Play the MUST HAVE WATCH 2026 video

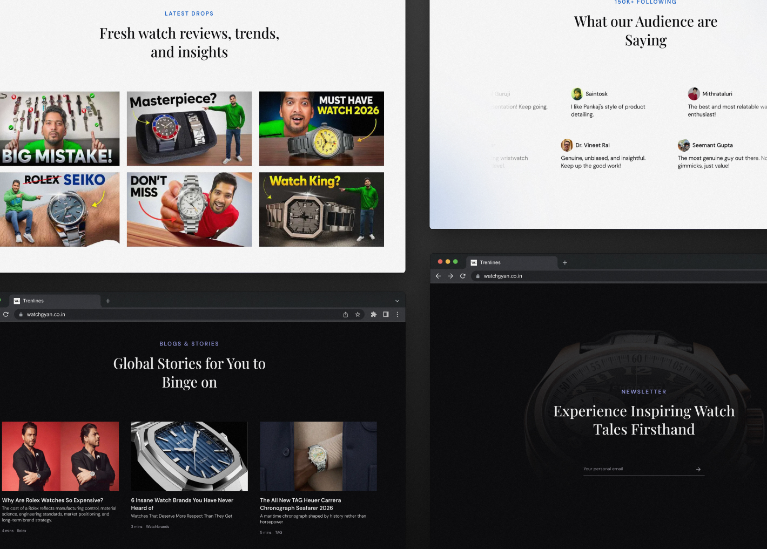point(321,128)
